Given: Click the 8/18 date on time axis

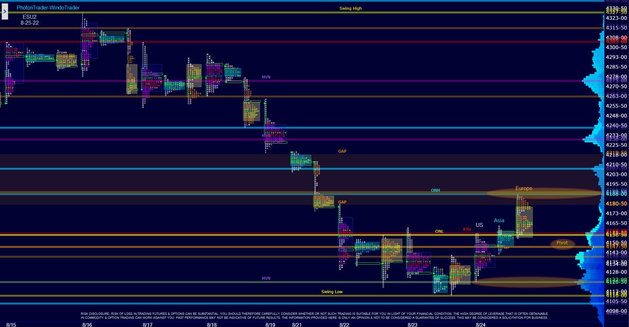Looking at the screenshot, I should 212,324.
